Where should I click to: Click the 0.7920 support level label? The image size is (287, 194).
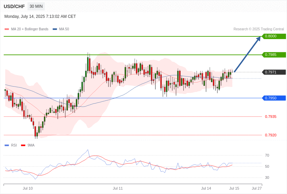click(x=271, y=135)
